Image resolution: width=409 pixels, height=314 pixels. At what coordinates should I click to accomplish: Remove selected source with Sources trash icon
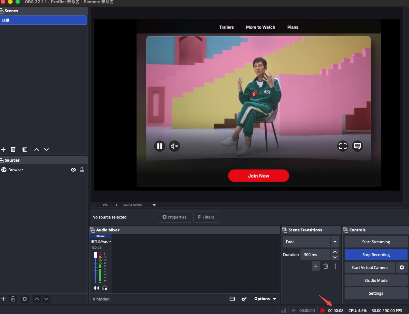[13, 299]
